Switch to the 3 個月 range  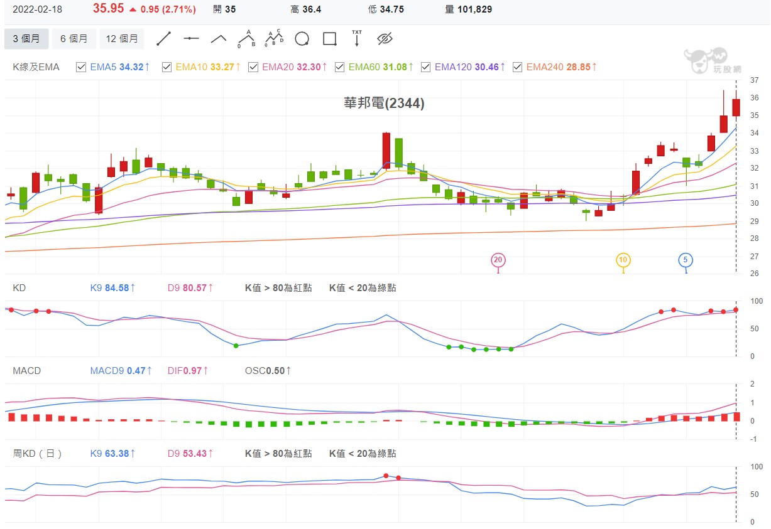pyautogui.click(x=26, y=39)
